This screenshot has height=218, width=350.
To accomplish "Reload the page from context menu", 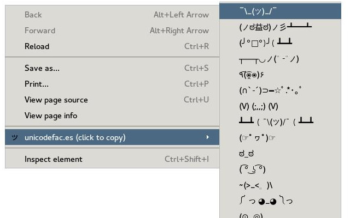I will [112, 46].
